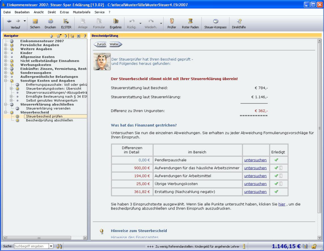Expand the Persönliche Angaben tree node
The height and width of the screenshot is (251, 324).
pyautogui.click(x=6, y=45)
